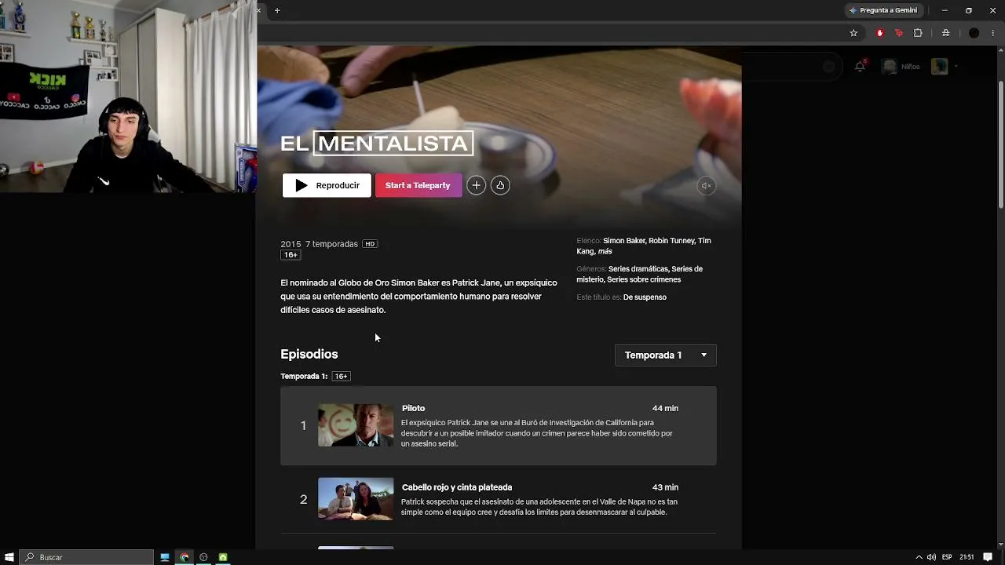The height and width of the screenshot is (565, 1005).
Task: Rate the show with the thumbs-up icon
Action: [500, 185]
